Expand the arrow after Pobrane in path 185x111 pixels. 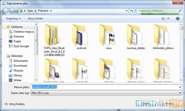point(51,11)
